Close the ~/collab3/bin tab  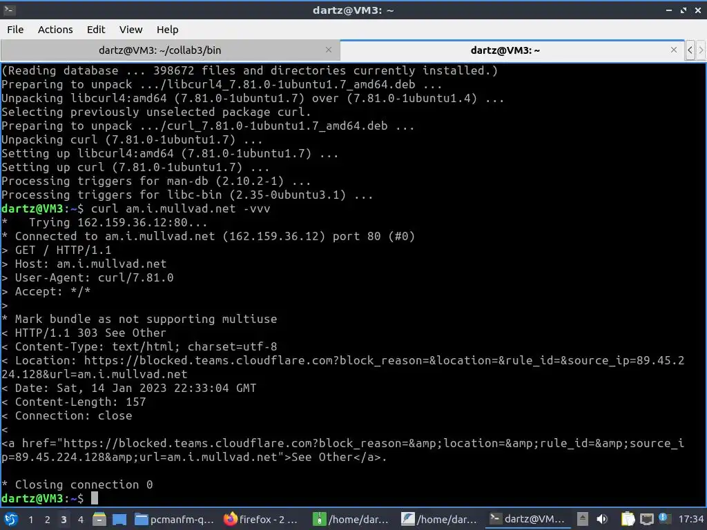click(329, 50)
